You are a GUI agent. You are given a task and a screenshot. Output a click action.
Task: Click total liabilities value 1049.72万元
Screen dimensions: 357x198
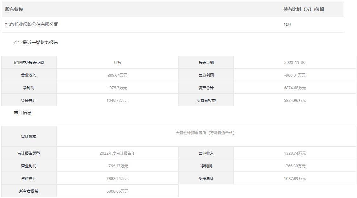[117, 100]
